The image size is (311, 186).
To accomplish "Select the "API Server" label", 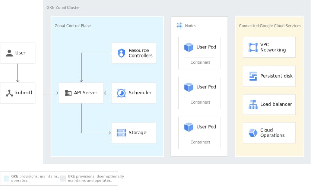I will [86, 93].
